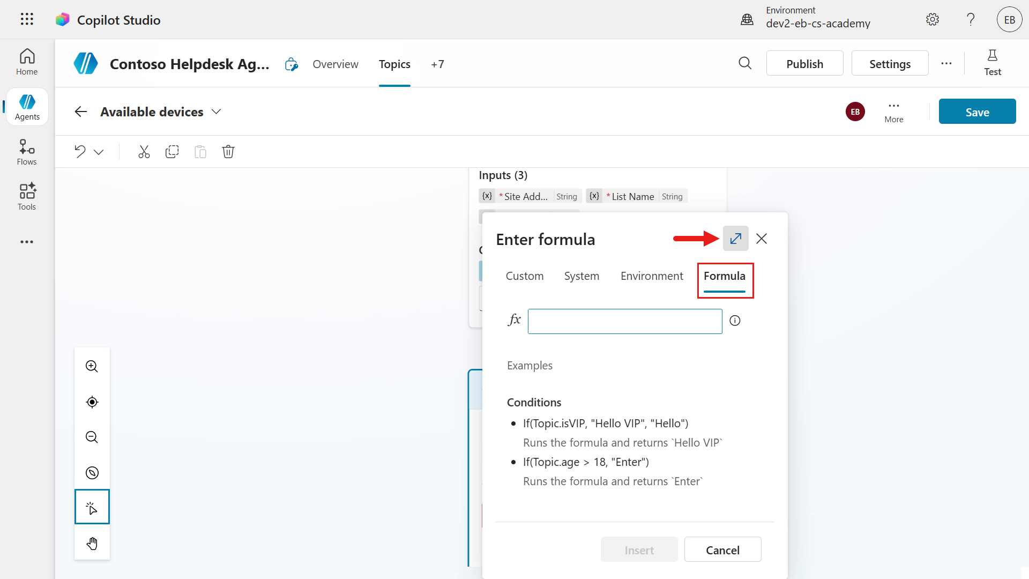Viewport: 1029px width, 579px height.
Task: Open agent overflow menu next to Settings
Action: 946,63
